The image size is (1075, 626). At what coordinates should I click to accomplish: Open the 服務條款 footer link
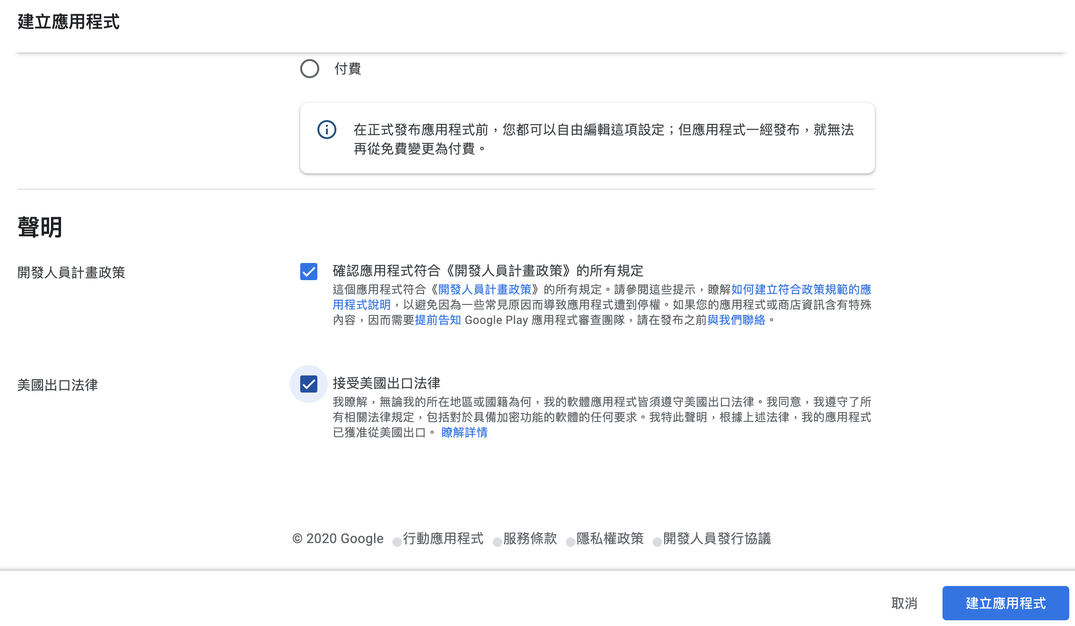tap(530, 539)
